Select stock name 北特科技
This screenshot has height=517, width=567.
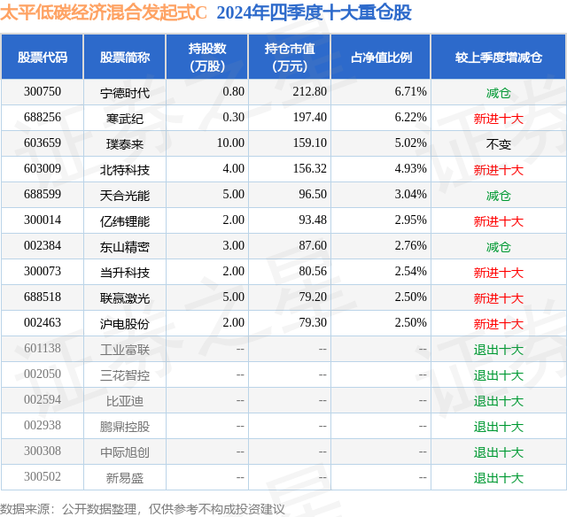point(125,170)
